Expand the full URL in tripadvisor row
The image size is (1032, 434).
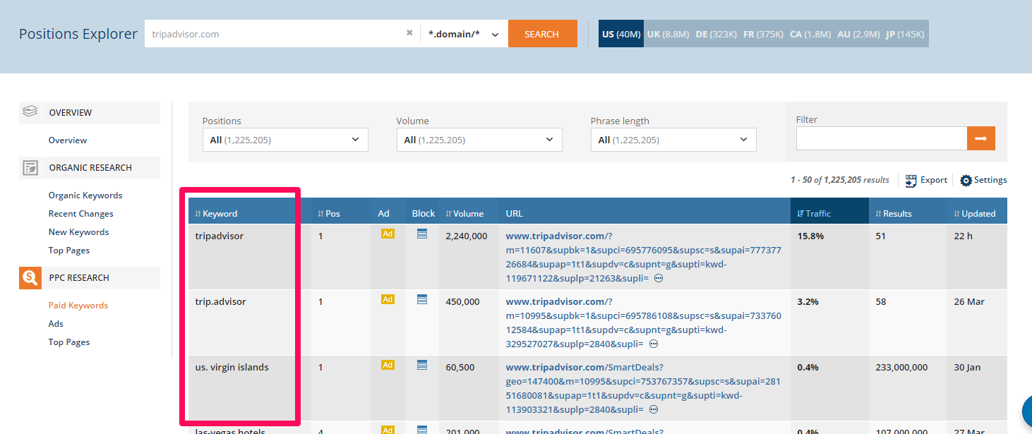pyautogui.click(x=659, y=279)
